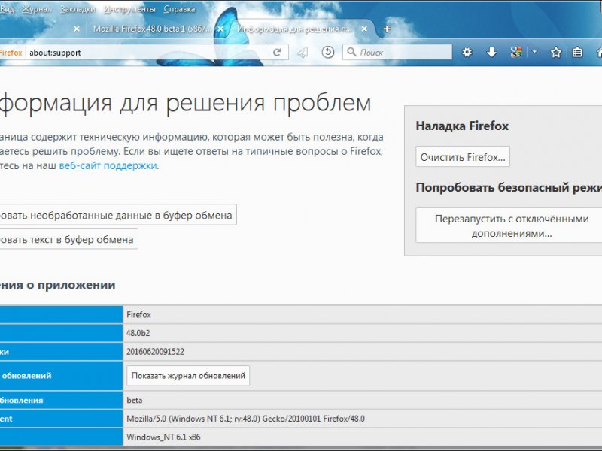The width and height of the screenshot is (602, 451).
Task: Select build ID 20160620091522
Action: (155, 351)
